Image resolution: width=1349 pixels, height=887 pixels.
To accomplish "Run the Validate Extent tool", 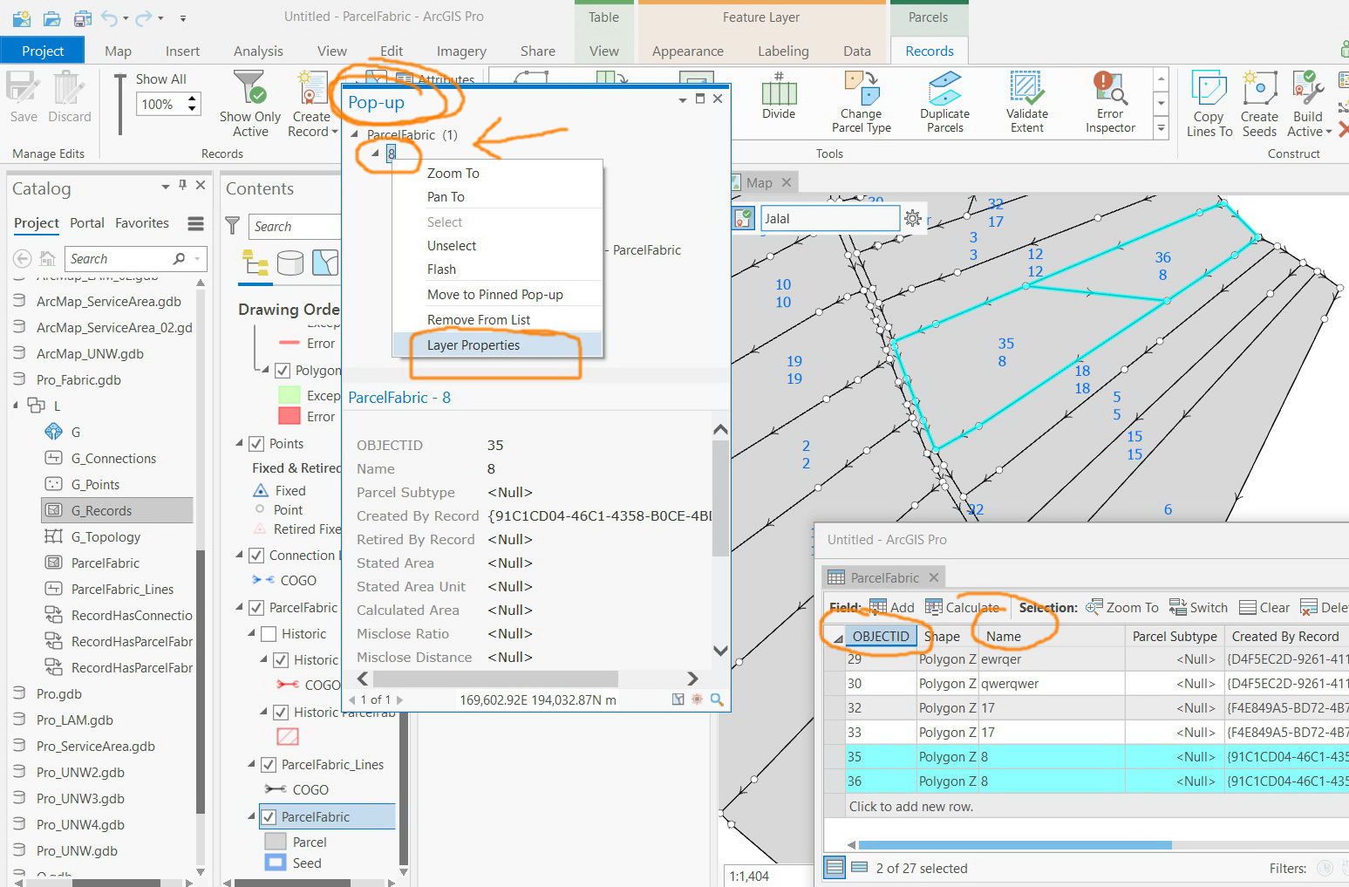I will pos(1027,88).
